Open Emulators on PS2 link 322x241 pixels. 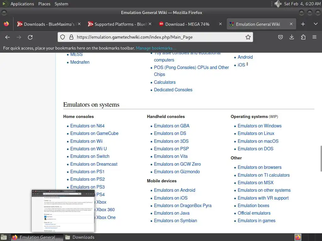click(87, 179)
